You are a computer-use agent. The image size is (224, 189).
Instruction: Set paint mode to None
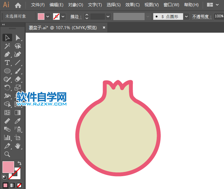tap(19, 185)
